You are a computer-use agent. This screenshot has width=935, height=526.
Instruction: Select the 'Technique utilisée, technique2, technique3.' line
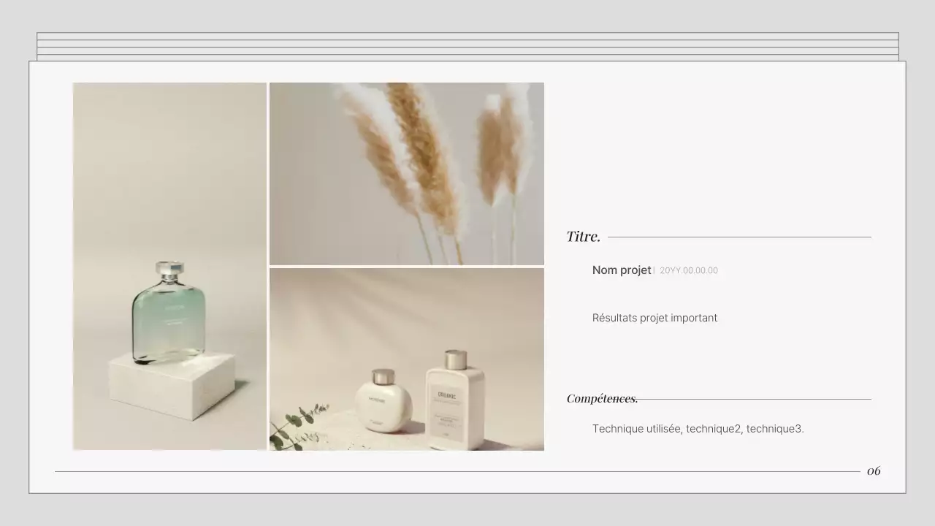698,429
